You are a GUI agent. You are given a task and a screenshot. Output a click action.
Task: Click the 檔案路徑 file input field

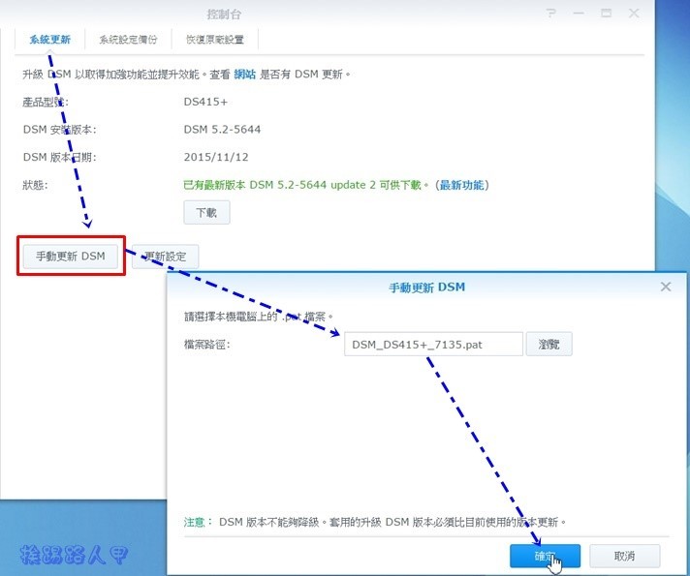pyautogui.click(x=433, y=345)
